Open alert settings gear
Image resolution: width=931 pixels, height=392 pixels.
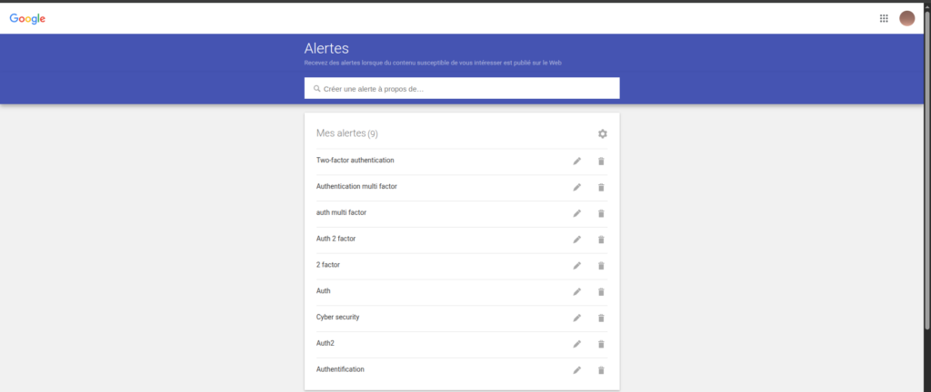point(602,134)
